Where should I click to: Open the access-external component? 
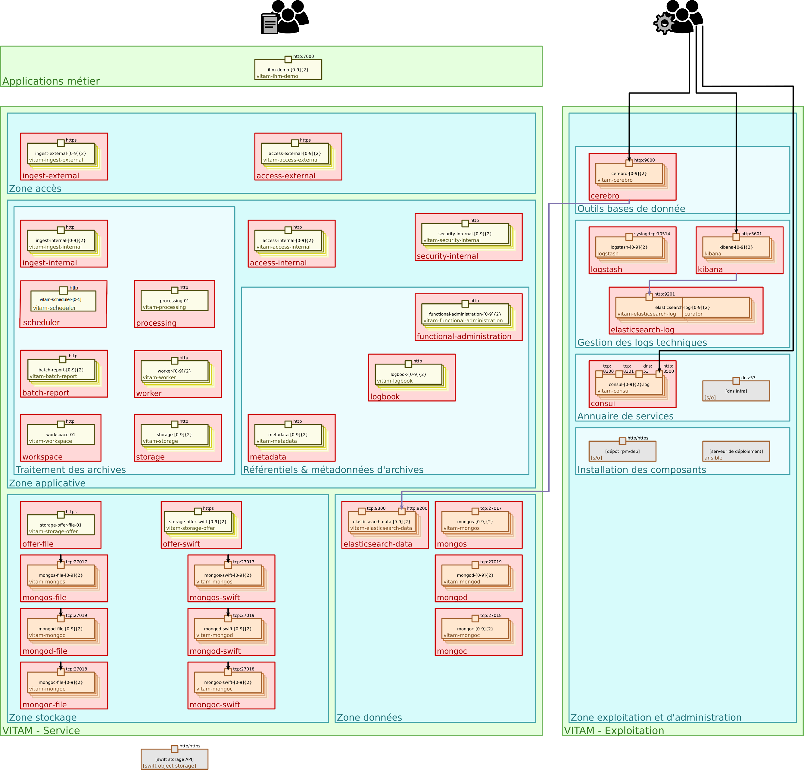click(x=295, y=154)
